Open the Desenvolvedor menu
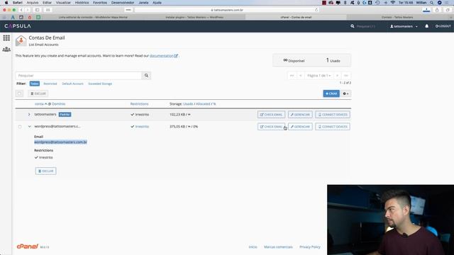Viewport: 454px width, 255px height. pos(123,3)
